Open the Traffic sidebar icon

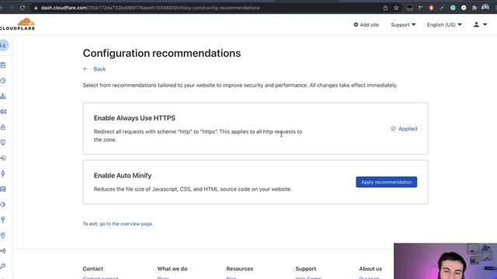pyautogui.click(x=3, y=251)
